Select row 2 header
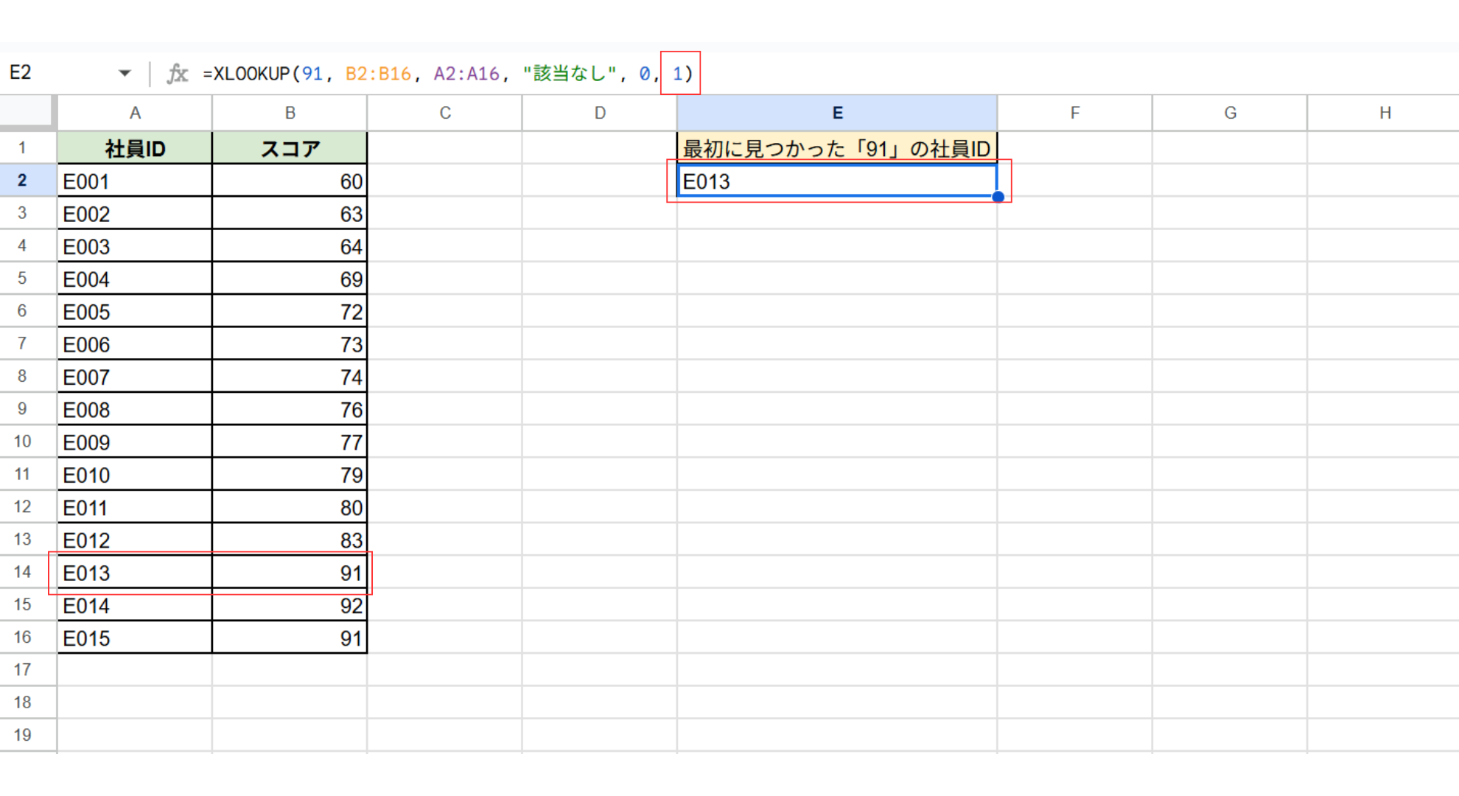 22,181
